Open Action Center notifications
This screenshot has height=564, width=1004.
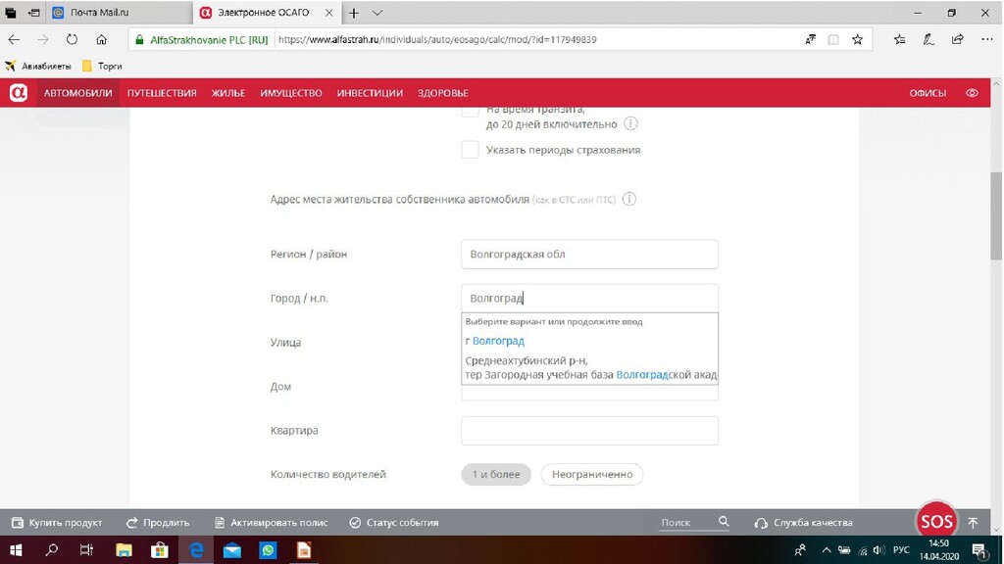point(979,550)
